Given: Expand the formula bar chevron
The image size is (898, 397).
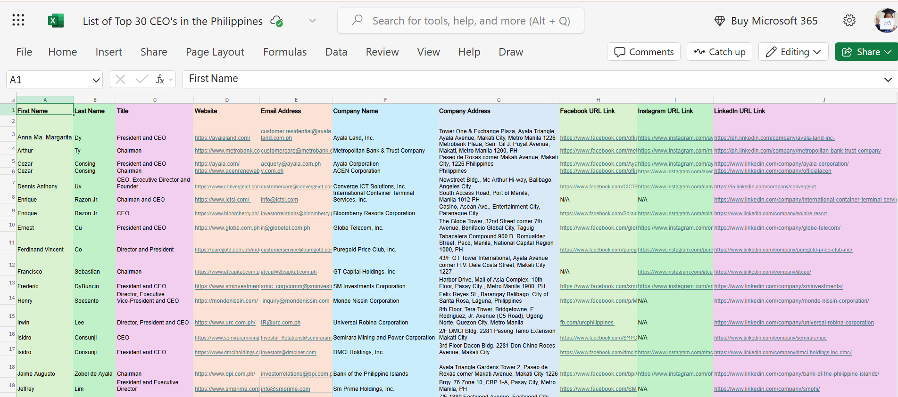Looking at the screenshot, I should [x=888, y=80].
